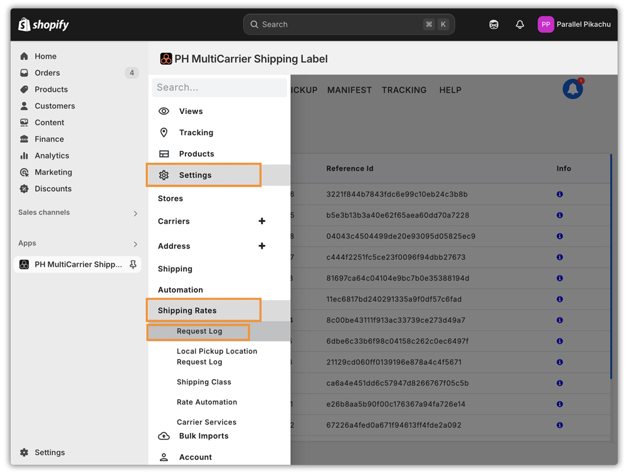Expand Carriers with the plus icon
Image resolution: width=627 pixels, height=473 pixels.
pos(262,221)
